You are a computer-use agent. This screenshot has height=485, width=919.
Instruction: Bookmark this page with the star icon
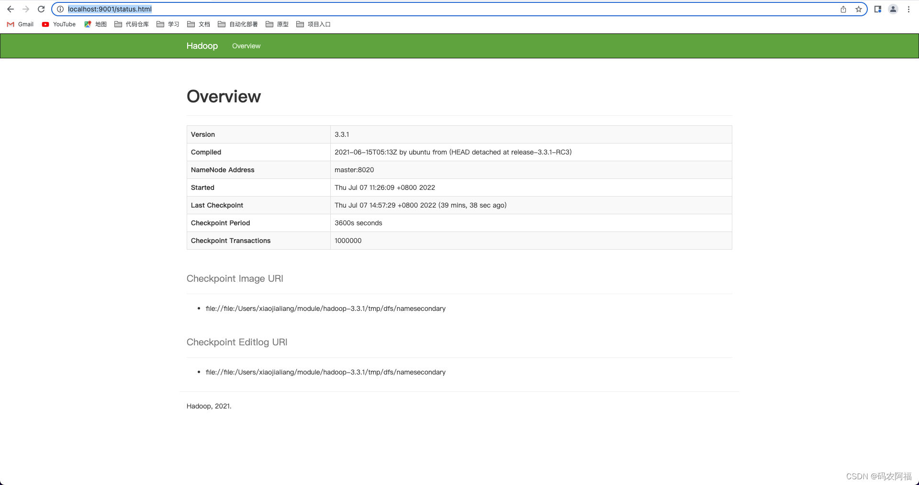(859, 9)
